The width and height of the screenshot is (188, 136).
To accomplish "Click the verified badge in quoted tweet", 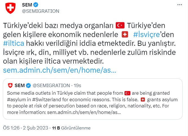I will point(29,85).
